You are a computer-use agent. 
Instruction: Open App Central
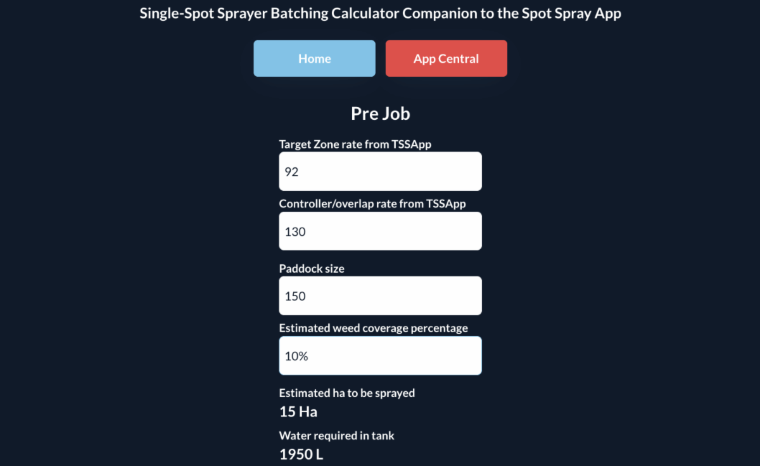[446, 58]
